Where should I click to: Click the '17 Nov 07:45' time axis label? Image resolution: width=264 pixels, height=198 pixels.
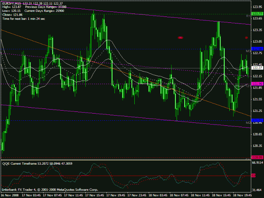pyautogui.click(x=52, y=195)
